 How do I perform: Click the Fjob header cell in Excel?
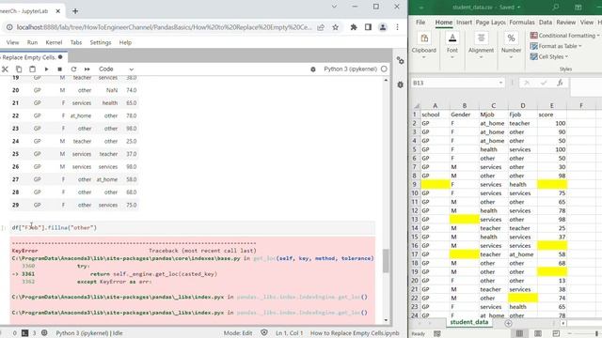523,115
